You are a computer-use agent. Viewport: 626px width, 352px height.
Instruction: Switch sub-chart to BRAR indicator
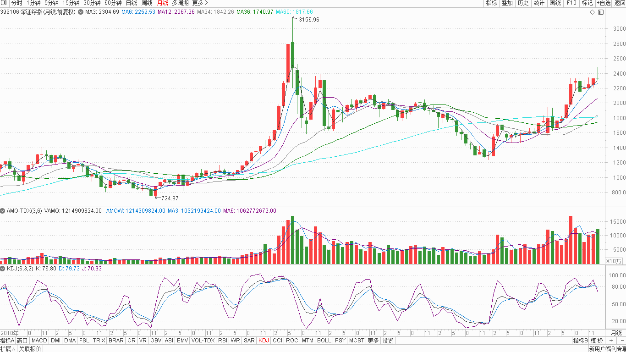tap(116, 341)
